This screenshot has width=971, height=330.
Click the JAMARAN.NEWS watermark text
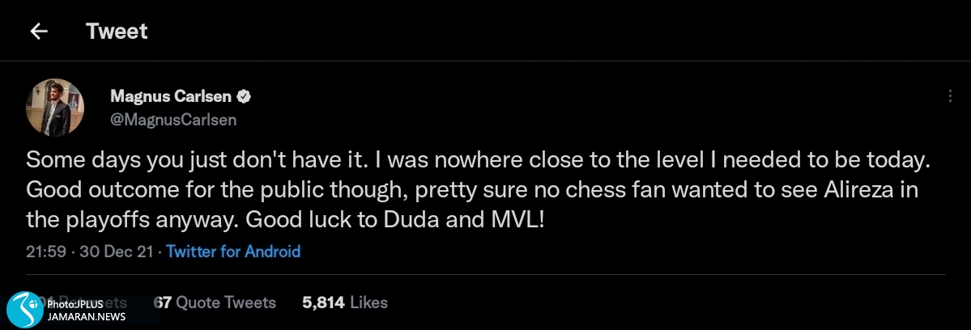[86, 316]
